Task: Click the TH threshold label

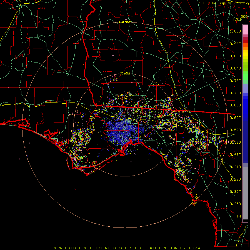Action: click(239, 216)
